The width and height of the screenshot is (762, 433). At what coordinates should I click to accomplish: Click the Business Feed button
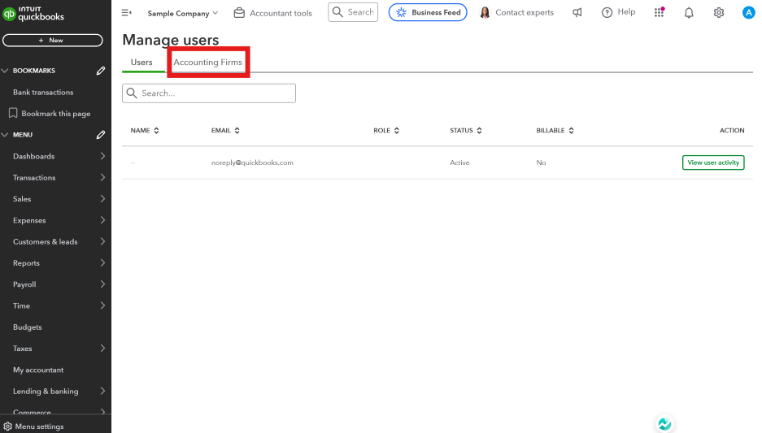(x=428, y=13)
